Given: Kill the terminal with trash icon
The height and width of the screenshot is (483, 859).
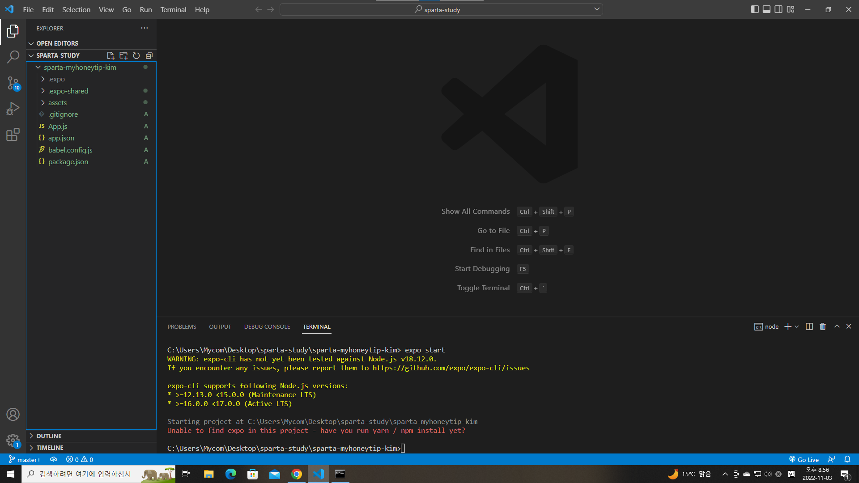Looking at the screenshot, I should [x=822, y=326].
